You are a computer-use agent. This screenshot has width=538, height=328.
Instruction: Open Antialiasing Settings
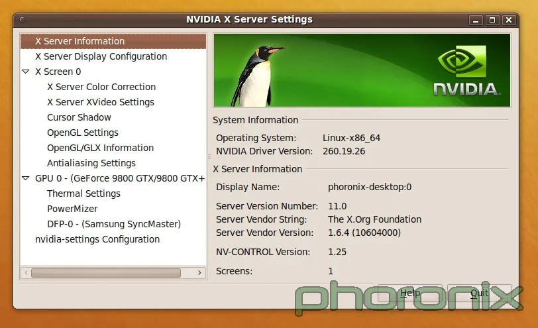91,163
